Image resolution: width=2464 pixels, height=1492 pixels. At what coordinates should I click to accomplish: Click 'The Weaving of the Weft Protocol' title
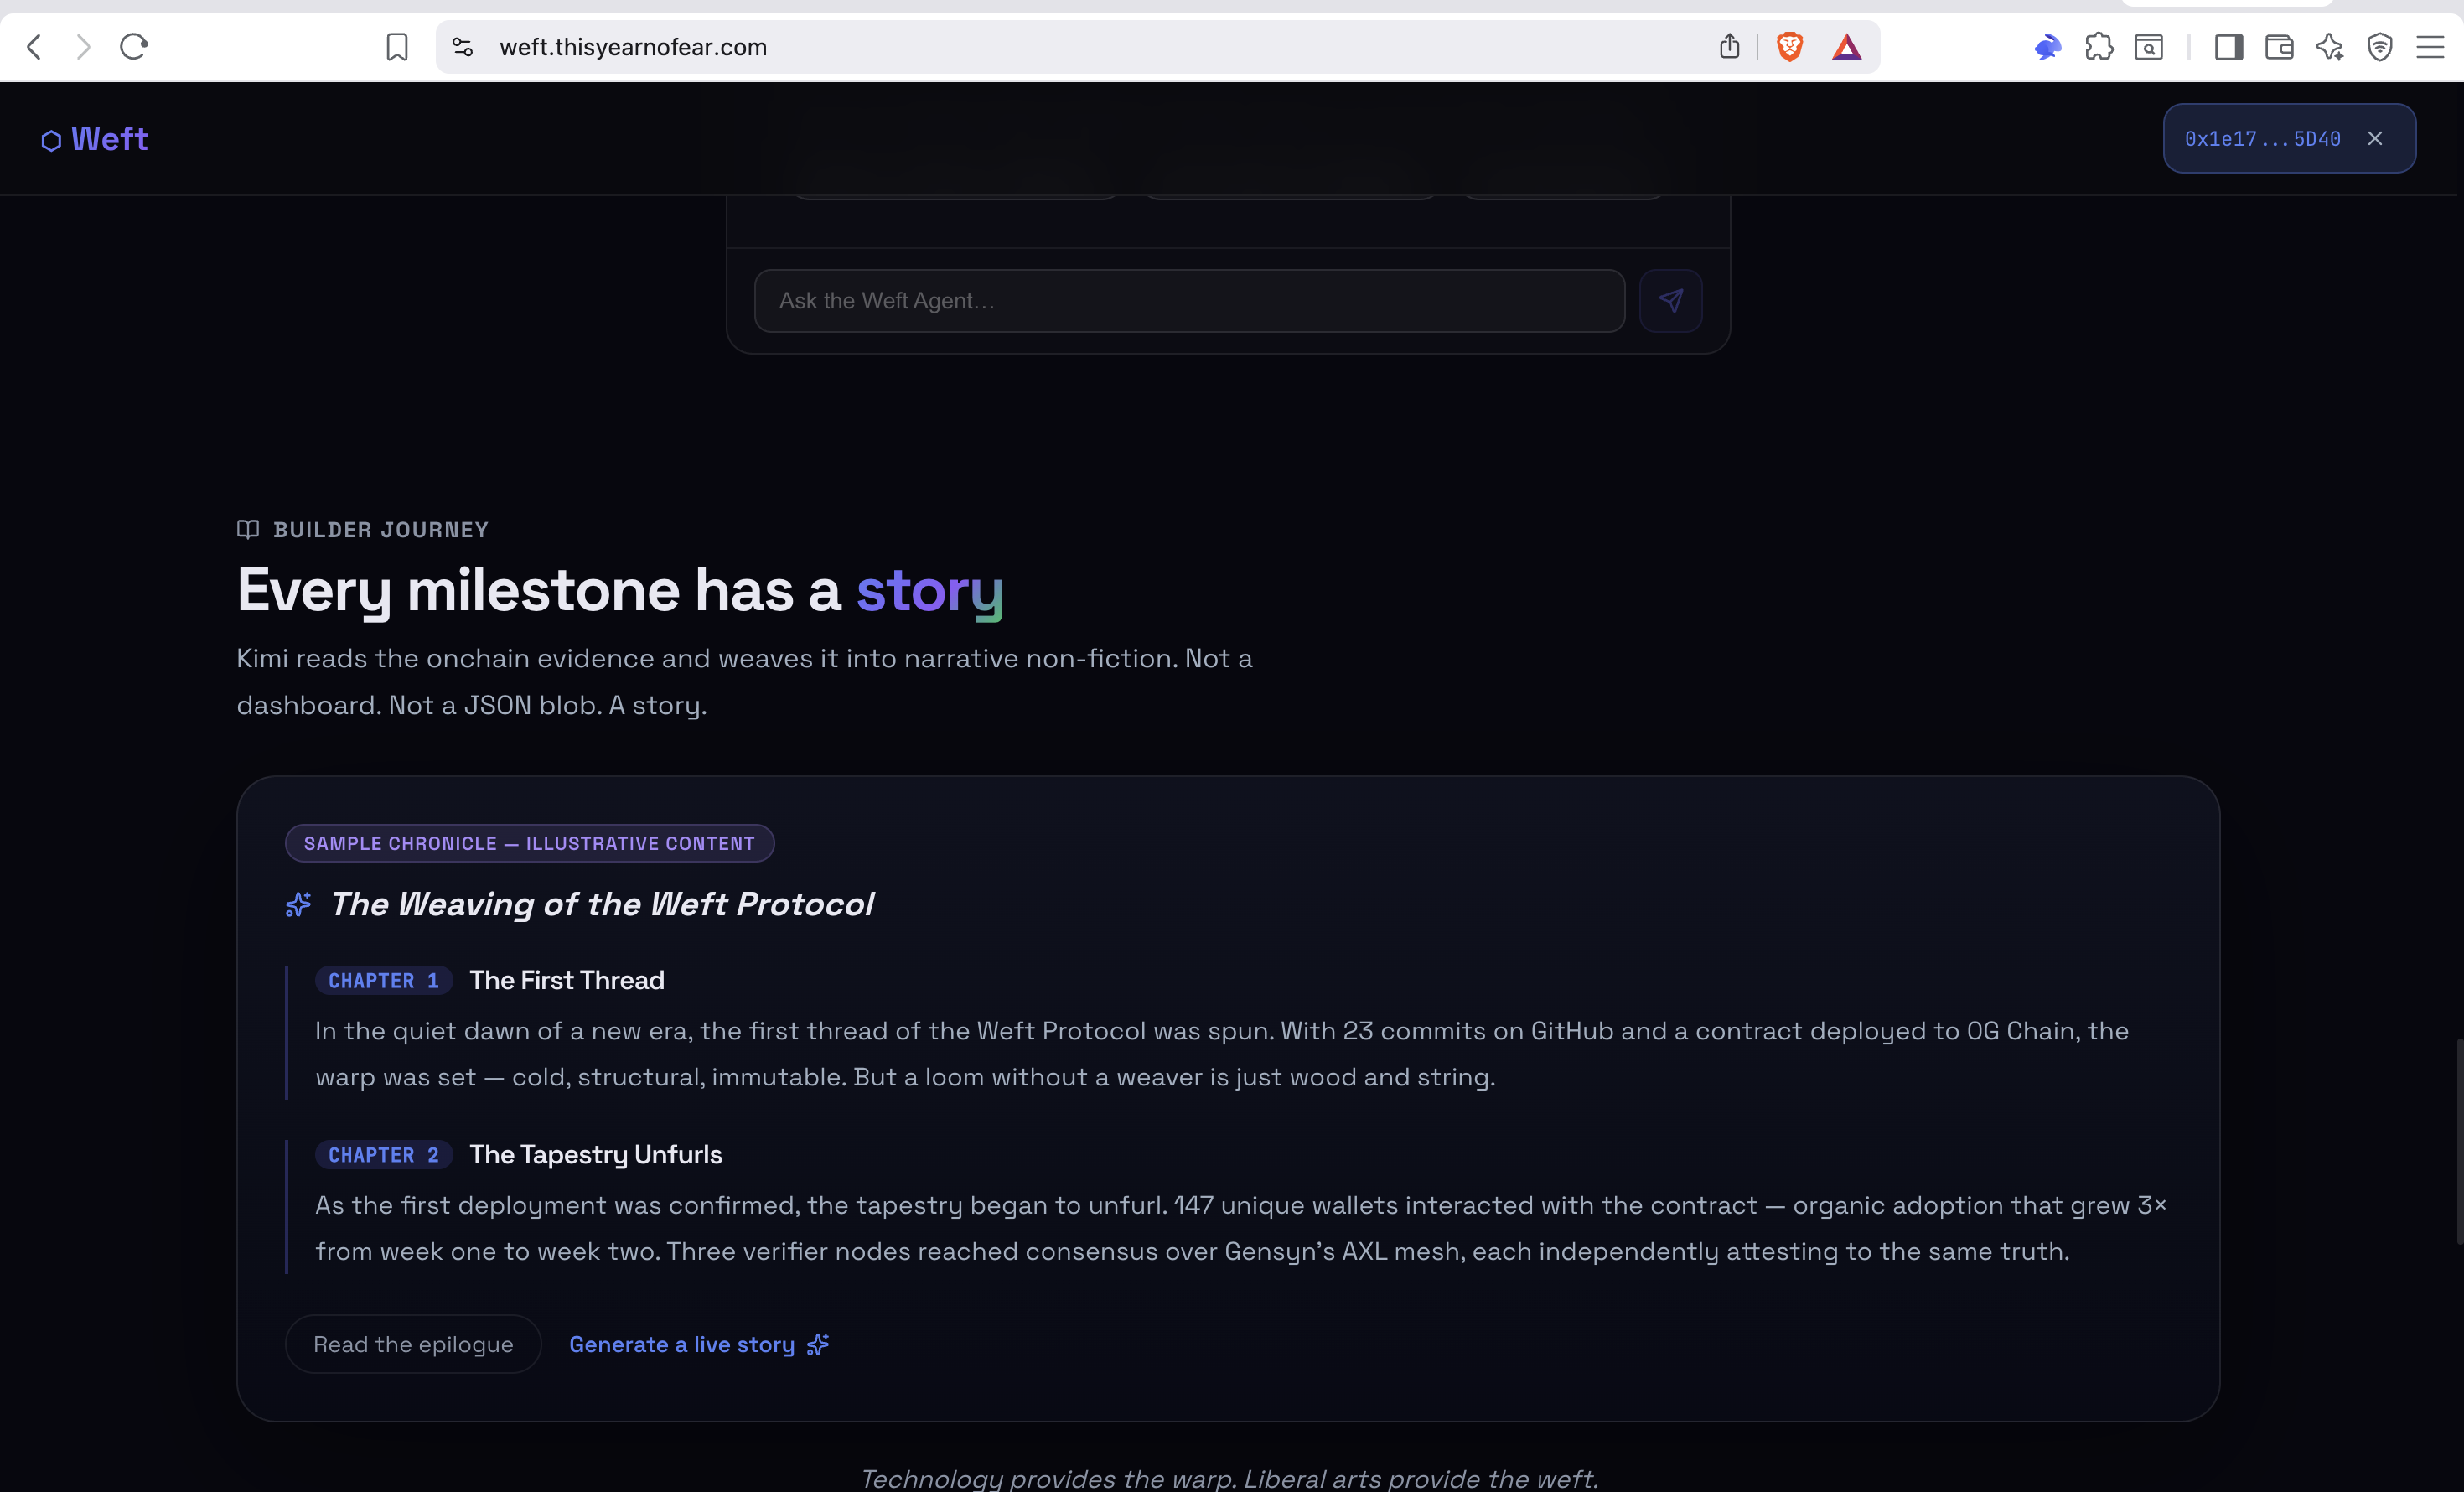click(602, 905)
